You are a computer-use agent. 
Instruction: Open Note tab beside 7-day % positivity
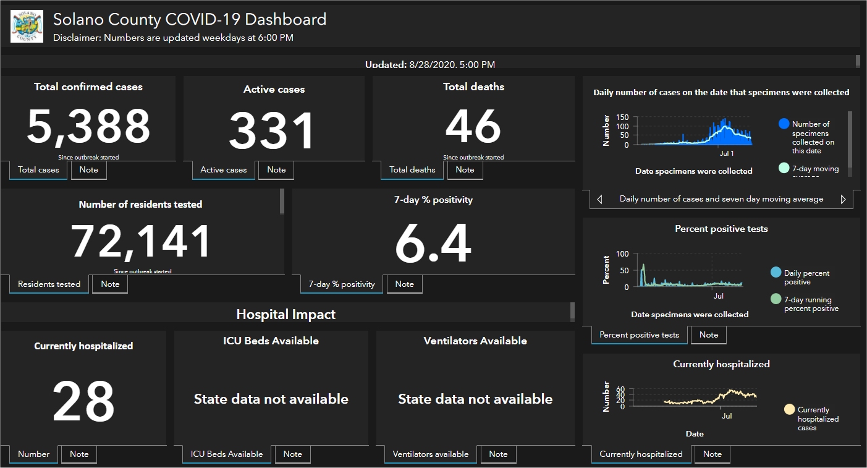404,284
